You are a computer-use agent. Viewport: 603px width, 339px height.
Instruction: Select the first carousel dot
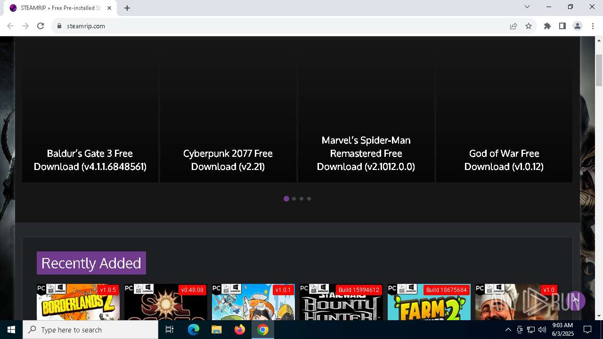tap(286, 199)
